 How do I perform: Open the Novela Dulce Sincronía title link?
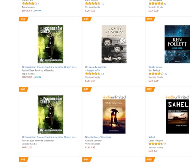[x=98, y=137]
